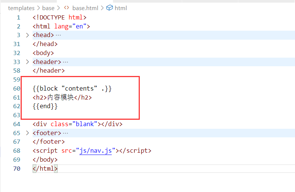Image resolution: width=295 pixels, height=192 pixels.
Task: Click the {{block "contents" .}} line
Action: (x=72, y=88)
